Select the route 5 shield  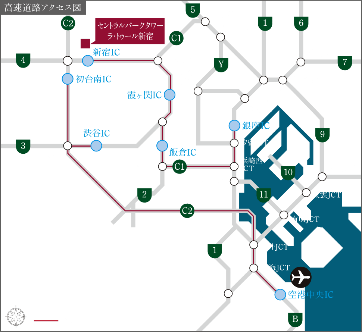coord(193,10)
